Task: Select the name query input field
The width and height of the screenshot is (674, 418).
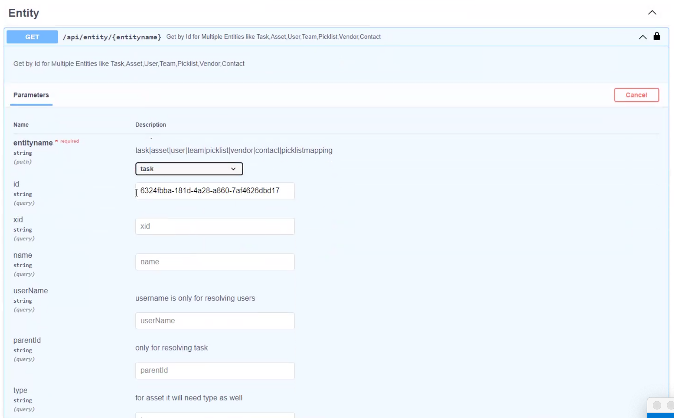Action: (215, 262)
